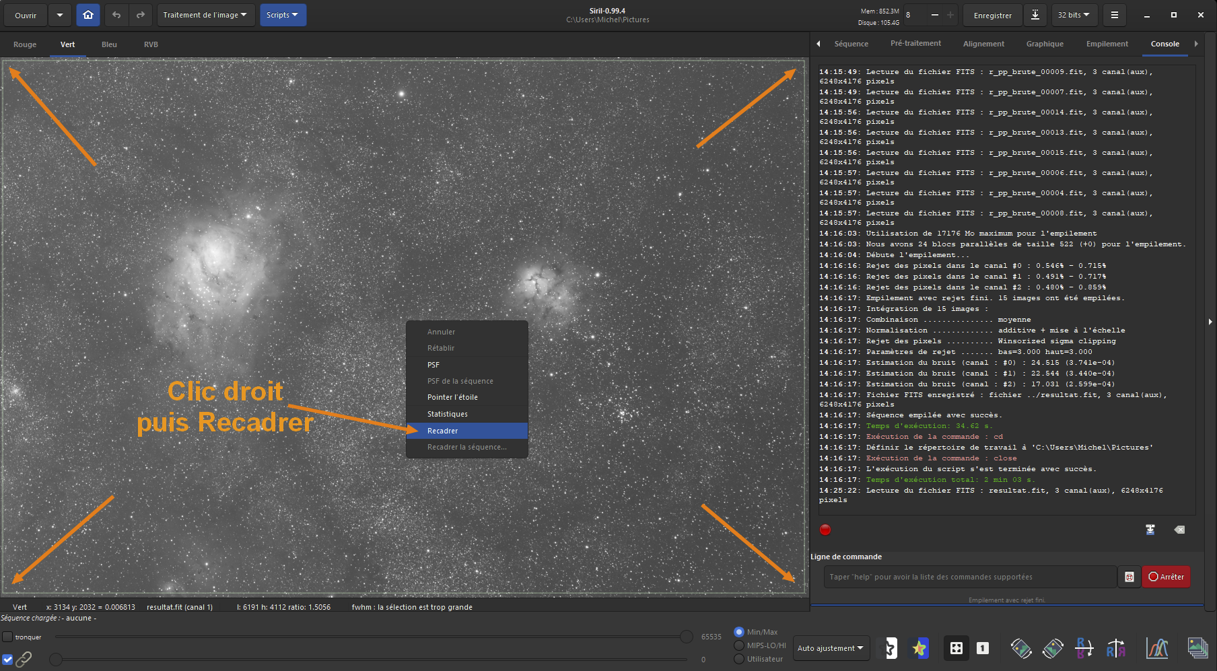Select the MIPS-LO/HI radio button
This screenshot has height=671, width=1217.
click(739, 645)
